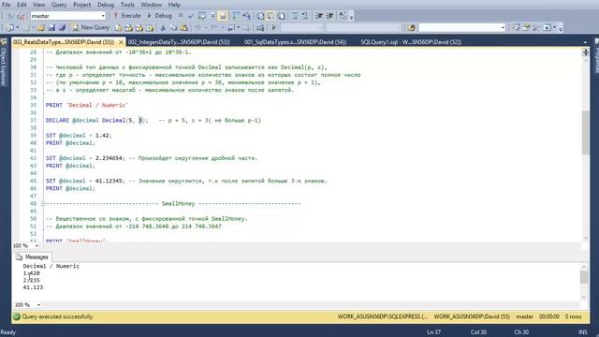Open the Query Options icon
This screenshot has height=337, width=599.
tap(212, 16)
